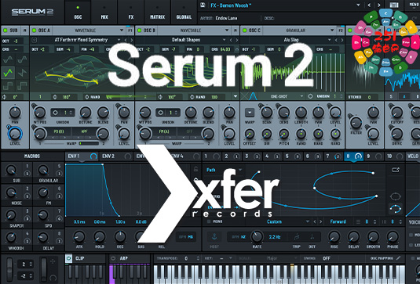Open AT Furthrrrr Mood Symmetry wavetable list
Image resolution: width=420 pixels, height=284 pixels.
click(80, 40)
